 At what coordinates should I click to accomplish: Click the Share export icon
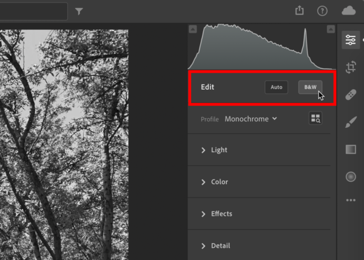click(x=300, y=10)
